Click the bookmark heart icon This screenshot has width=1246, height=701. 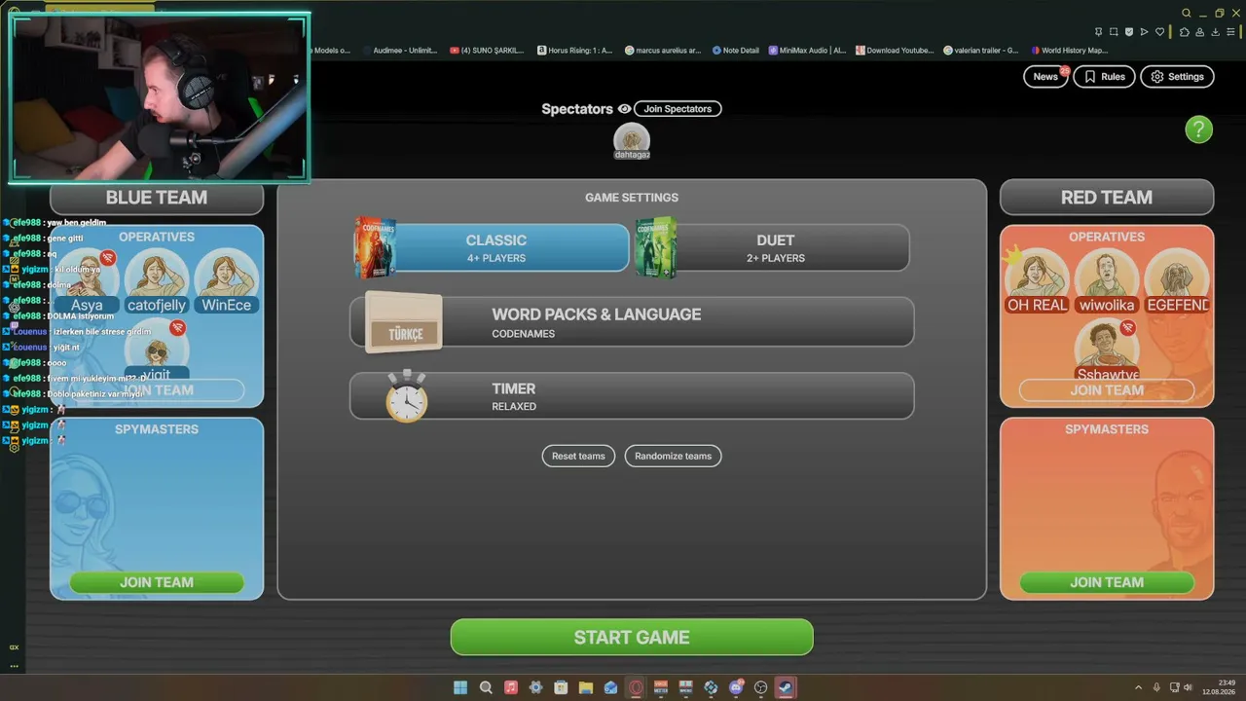pyautogui.click(x=1160, y=31)
